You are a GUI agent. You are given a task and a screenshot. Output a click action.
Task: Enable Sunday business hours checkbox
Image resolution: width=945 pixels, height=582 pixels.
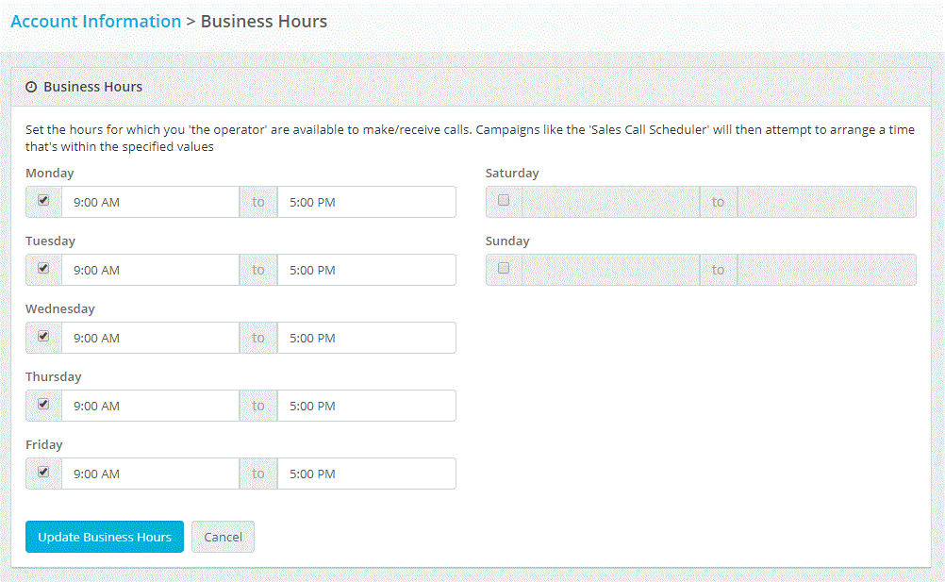click(x=504, y=269)
